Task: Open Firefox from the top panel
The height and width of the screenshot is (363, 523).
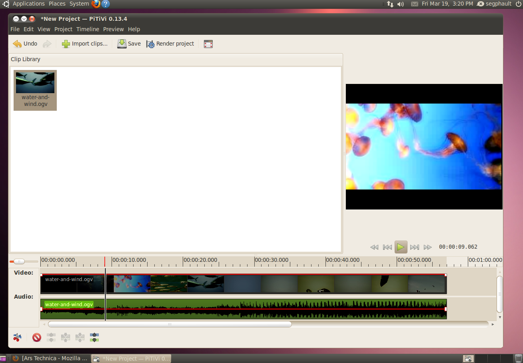Action: point(96,4)
